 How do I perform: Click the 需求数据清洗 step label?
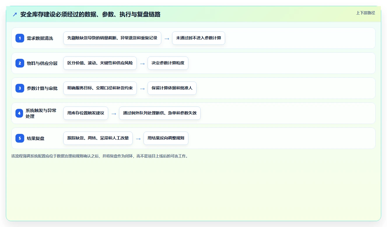coord(40,38)
